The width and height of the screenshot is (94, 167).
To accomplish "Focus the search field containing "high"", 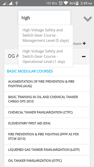I will point(44,18).
